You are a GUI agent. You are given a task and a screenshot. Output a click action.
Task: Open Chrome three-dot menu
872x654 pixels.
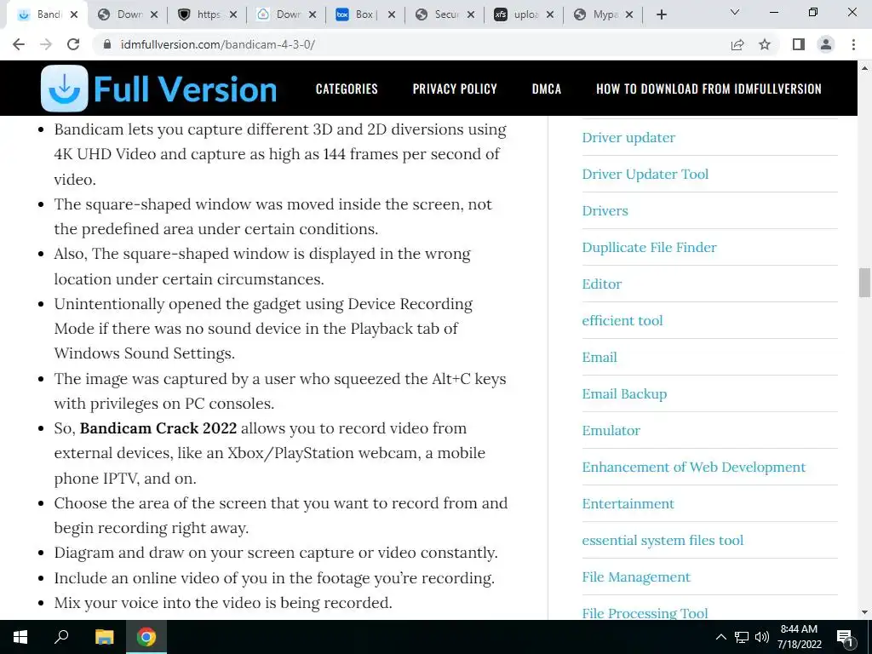coord(853,44)
